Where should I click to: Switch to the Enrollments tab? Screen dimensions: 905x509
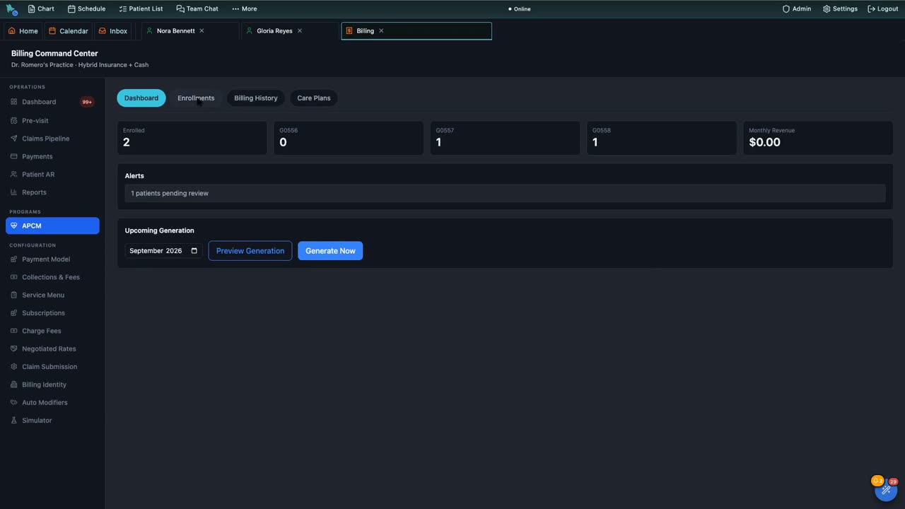point(196,98)
